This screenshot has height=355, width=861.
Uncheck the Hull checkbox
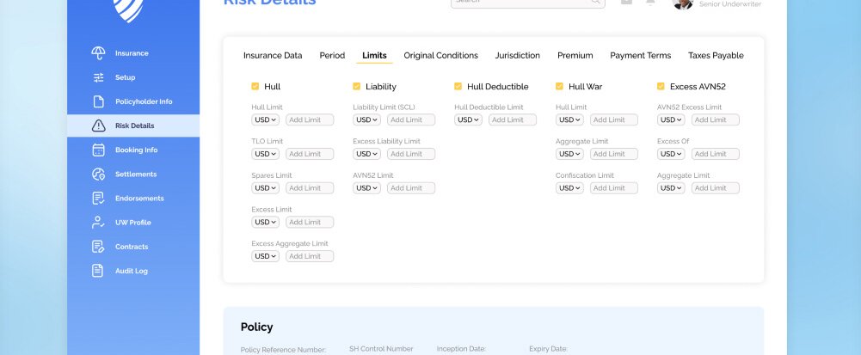[255, 87]
